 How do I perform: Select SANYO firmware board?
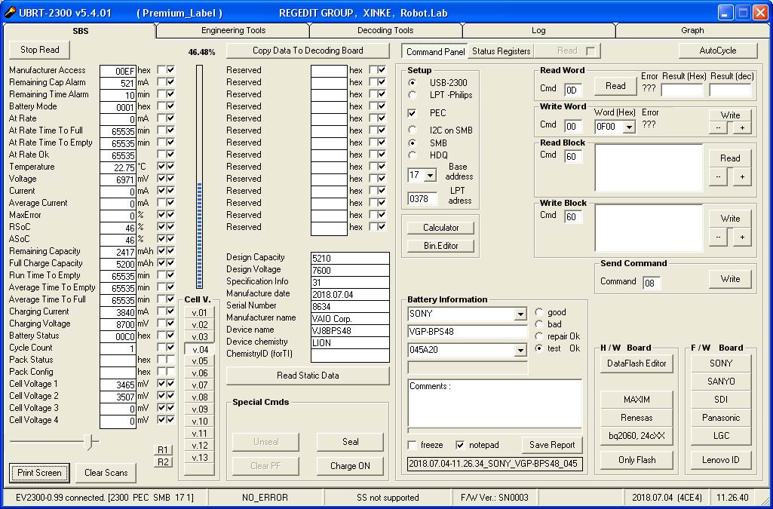click(721, 382)
